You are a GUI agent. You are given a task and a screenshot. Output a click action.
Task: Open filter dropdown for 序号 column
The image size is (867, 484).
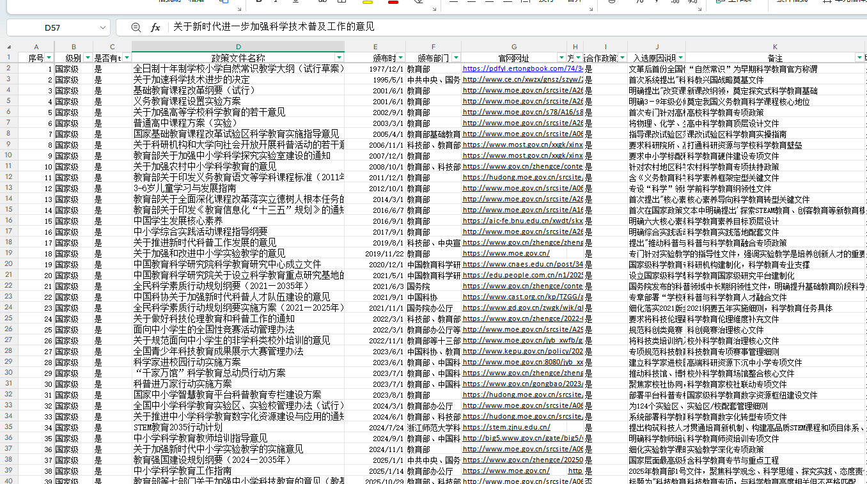coord(49,58)
